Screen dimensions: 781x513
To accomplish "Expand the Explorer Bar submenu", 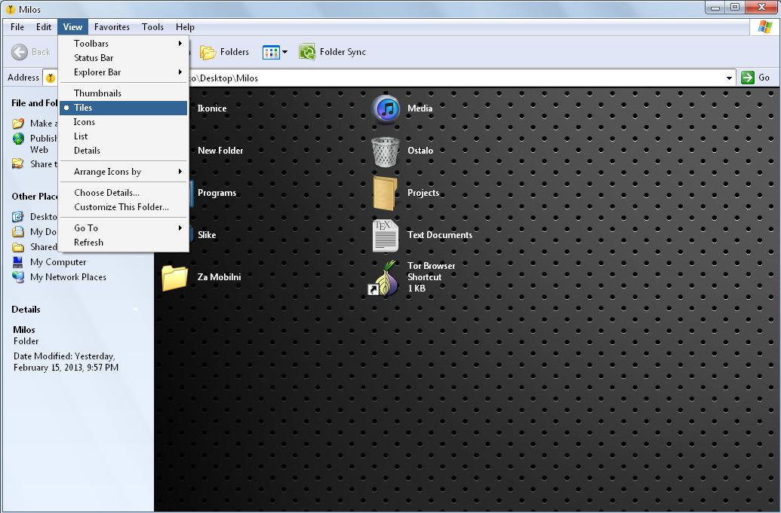I will (x=123, y=72).
